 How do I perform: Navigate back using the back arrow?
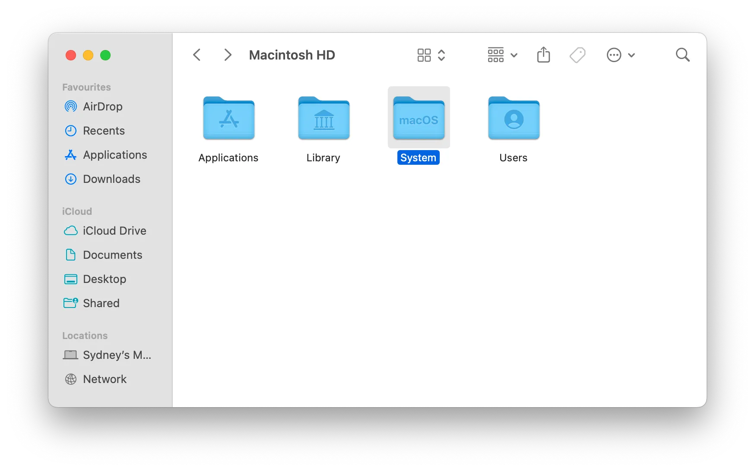pos(197,55)
